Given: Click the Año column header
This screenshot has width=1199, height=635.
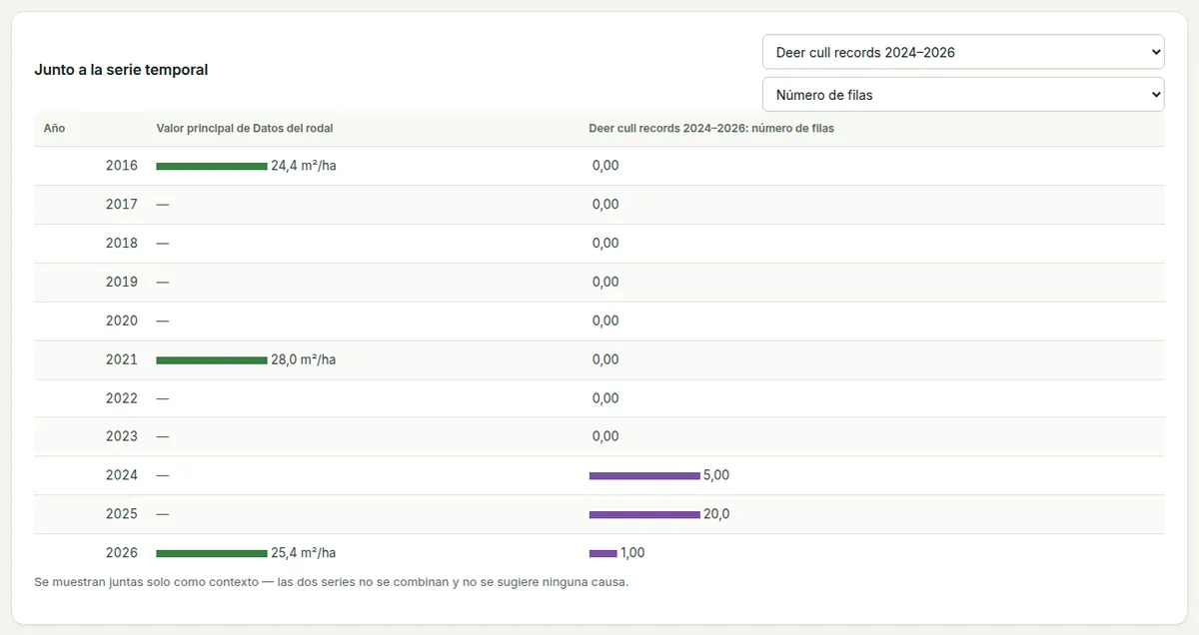Looking at the screenshot, I should coord(54,128).
